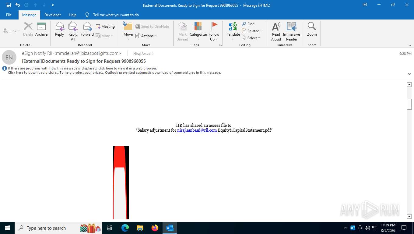Click the EN sender avatar
414x234 pixels.
coord(9,57)
